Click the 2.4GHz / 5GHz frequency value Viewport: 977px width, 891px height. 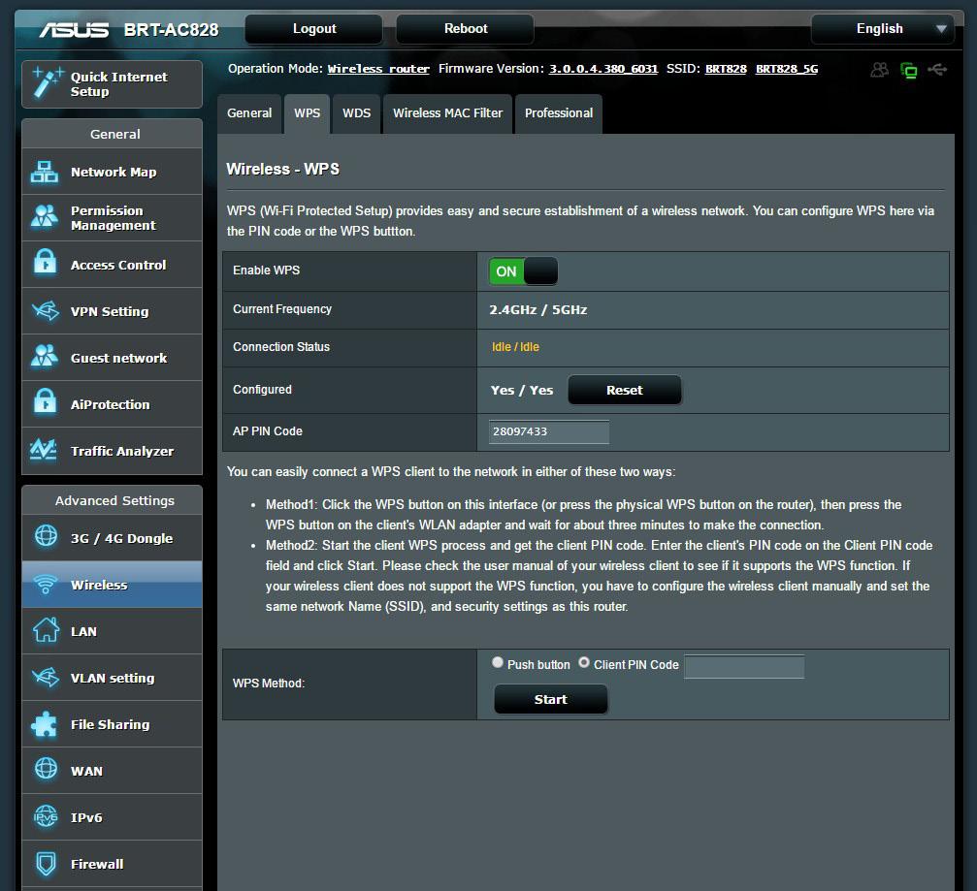click(x=538, y=309)
